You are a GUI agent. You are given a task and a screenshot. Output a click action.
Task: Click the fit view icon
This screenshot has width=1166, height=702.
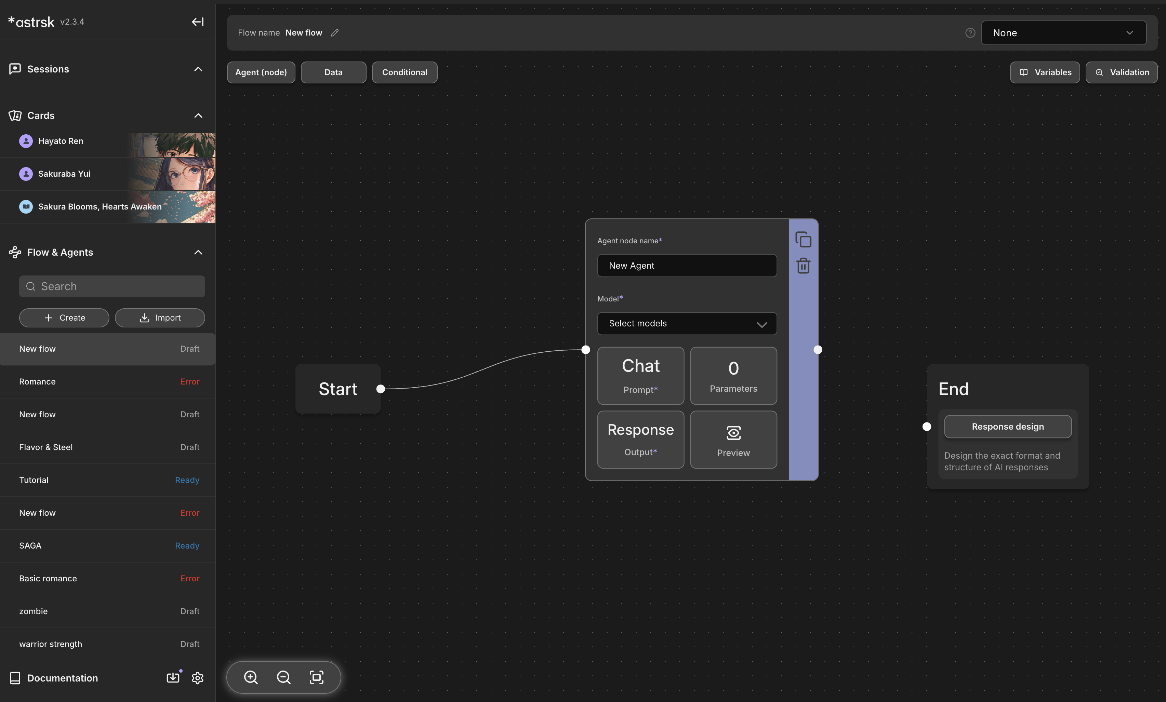click(317, 677)
